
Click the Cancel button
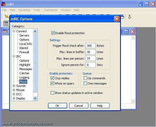tap(79, 105)
